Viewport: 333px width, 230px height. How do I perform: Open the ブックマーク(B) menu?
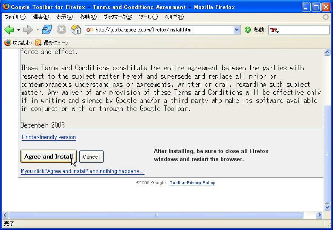[x=118, y=17]
